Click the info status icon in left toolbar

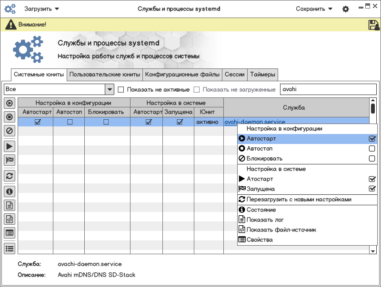(x=10, y=191)
